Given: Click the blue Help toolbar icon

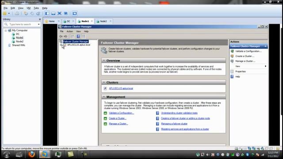Looking at the screenshot, I should tap(78, 36).
